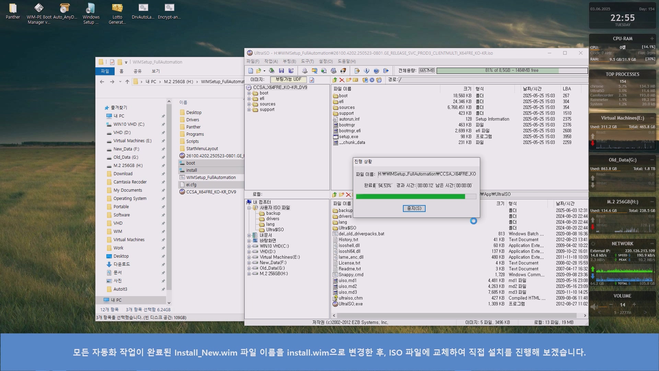Image resolution: width=659 pixels, height=371 pixels.
Task: Open the 부팅(B) menu
Action: [x=289, y=61]
